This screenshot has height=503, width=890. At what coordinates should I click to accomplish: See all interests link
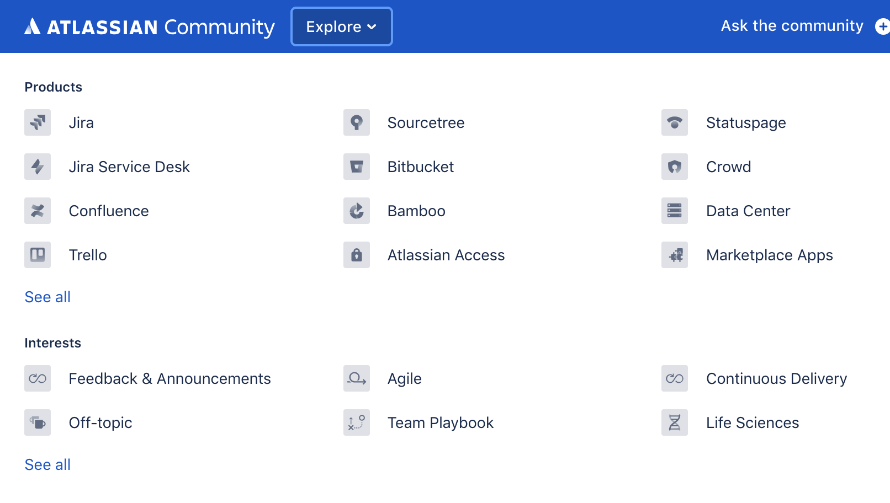click(47, 464)
